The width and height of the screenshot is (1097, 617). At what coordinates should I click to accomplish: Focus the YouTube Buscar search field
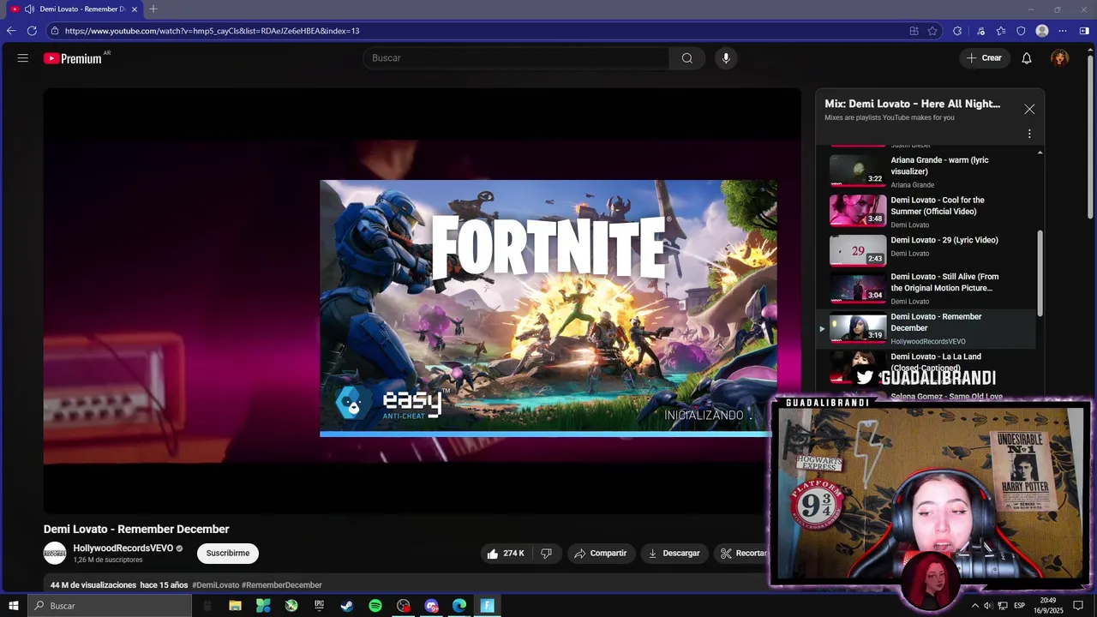coord(516,58)
